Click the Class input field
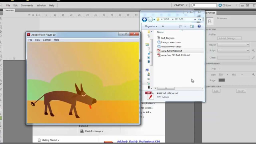The width and height of the screenshot is (256, 144). click(233, 58)
